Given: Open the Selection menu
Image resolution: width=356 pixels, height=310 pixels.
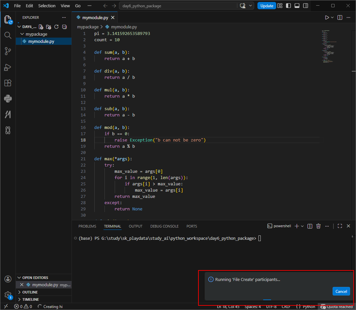Looking at the screenshot, I should click(x=47, y=6).
